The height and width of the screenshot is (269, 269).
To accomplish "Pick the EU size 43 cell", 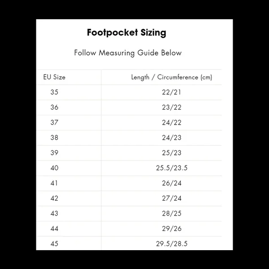I will (x=54, y=214).
